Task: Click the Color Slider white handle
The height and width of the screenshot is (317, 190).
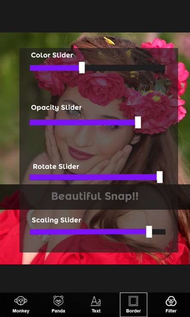Action: point(82,67)
